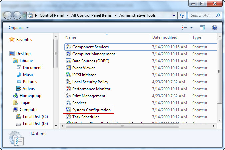Select the System Configuration icon
Viewport: 225px width, 150px height.
tap(68, 110)
